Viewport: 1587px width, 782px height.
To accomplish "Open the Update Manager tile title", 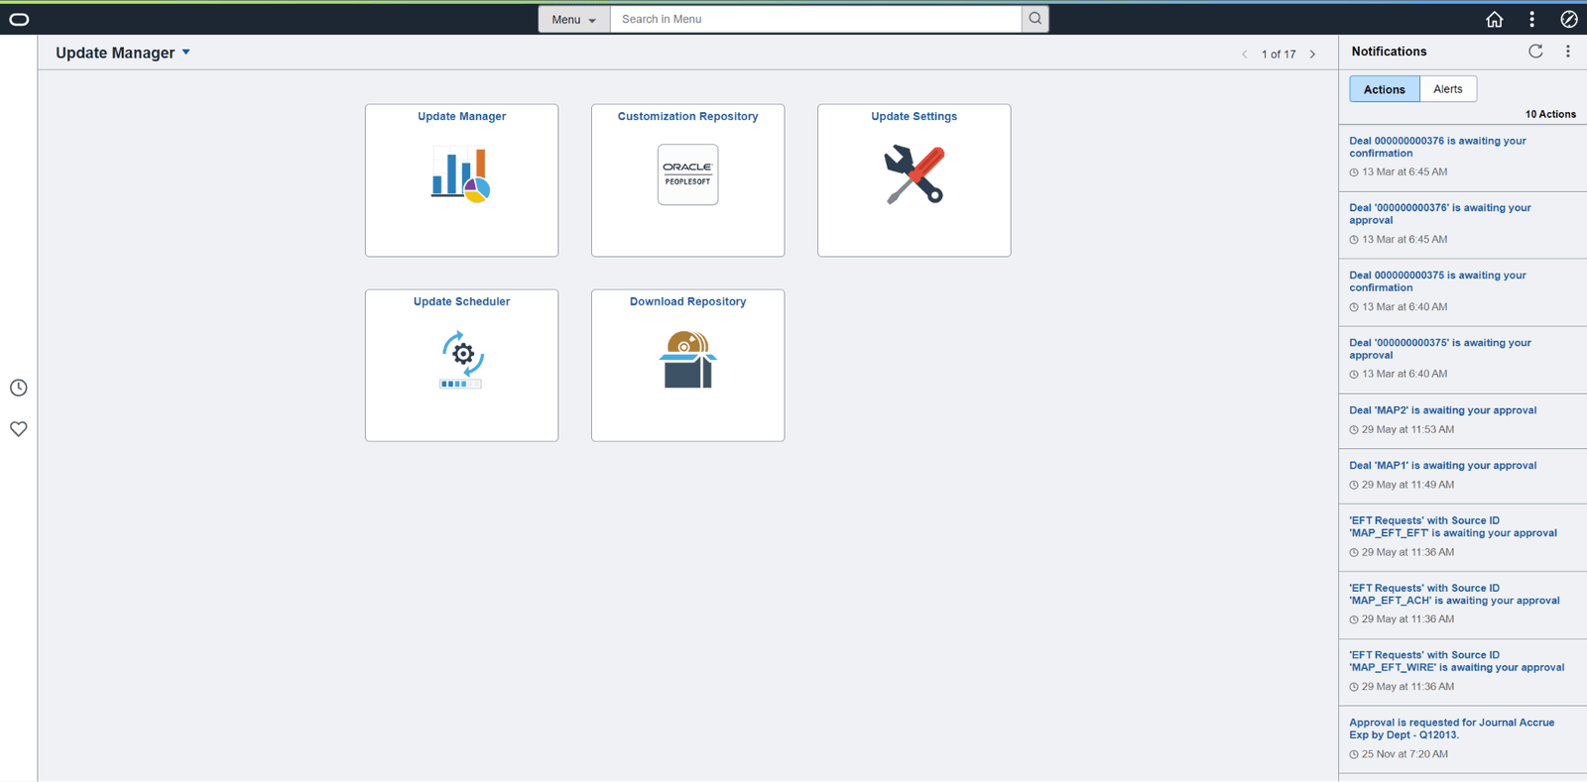I will coord(461,117).
